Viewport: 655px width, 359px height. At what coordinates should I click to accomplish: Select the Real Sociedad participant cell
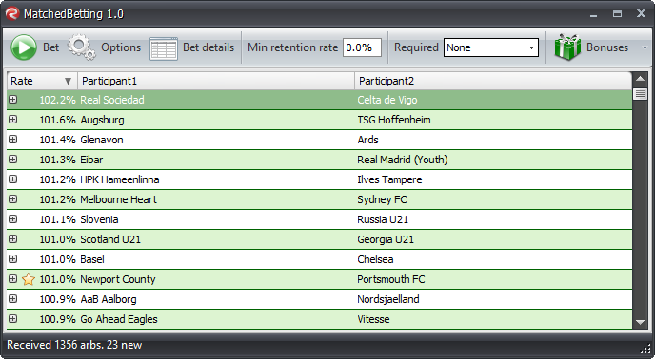pos(216,100)
